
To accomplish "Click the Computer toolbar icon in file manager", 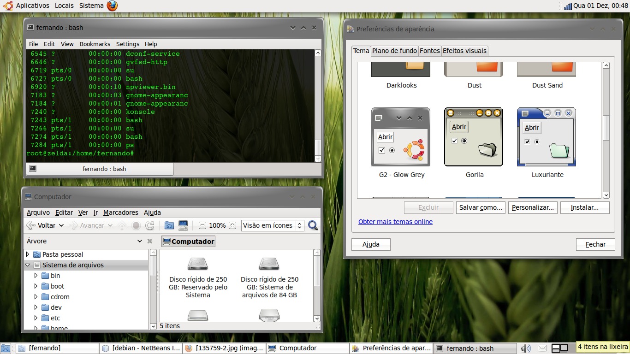I will pos(183,225).
